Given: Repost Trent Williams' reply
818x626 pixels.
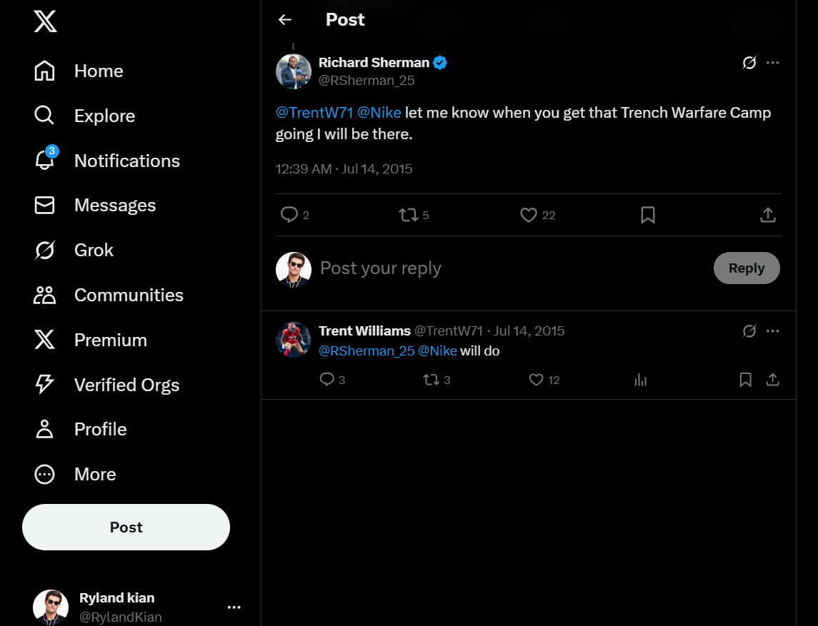Looking at the screenshot, I should 431,380.
